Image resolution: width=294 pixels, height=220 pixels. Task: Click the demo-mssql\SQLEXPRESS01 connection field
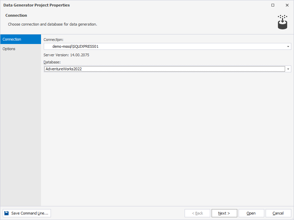pos(167,46)
